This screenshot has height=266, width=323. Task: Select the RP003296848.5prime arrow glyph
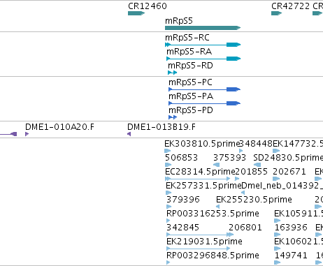click(x=168, y=263)
